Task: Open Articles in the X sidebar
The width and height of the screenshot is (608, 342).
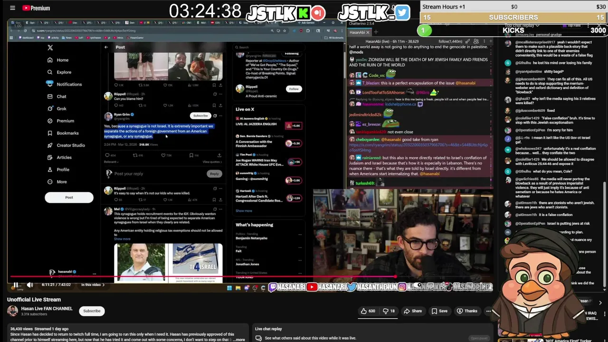Action: pos(60,157)
